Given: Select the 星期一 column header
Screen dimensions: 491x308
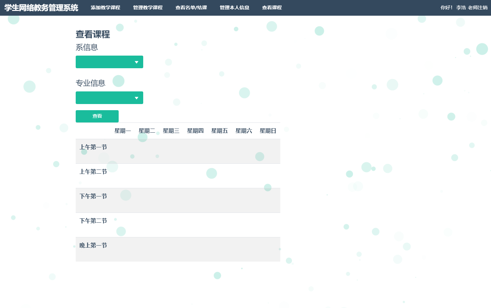Looking at the screenshot, I should 123,131.
